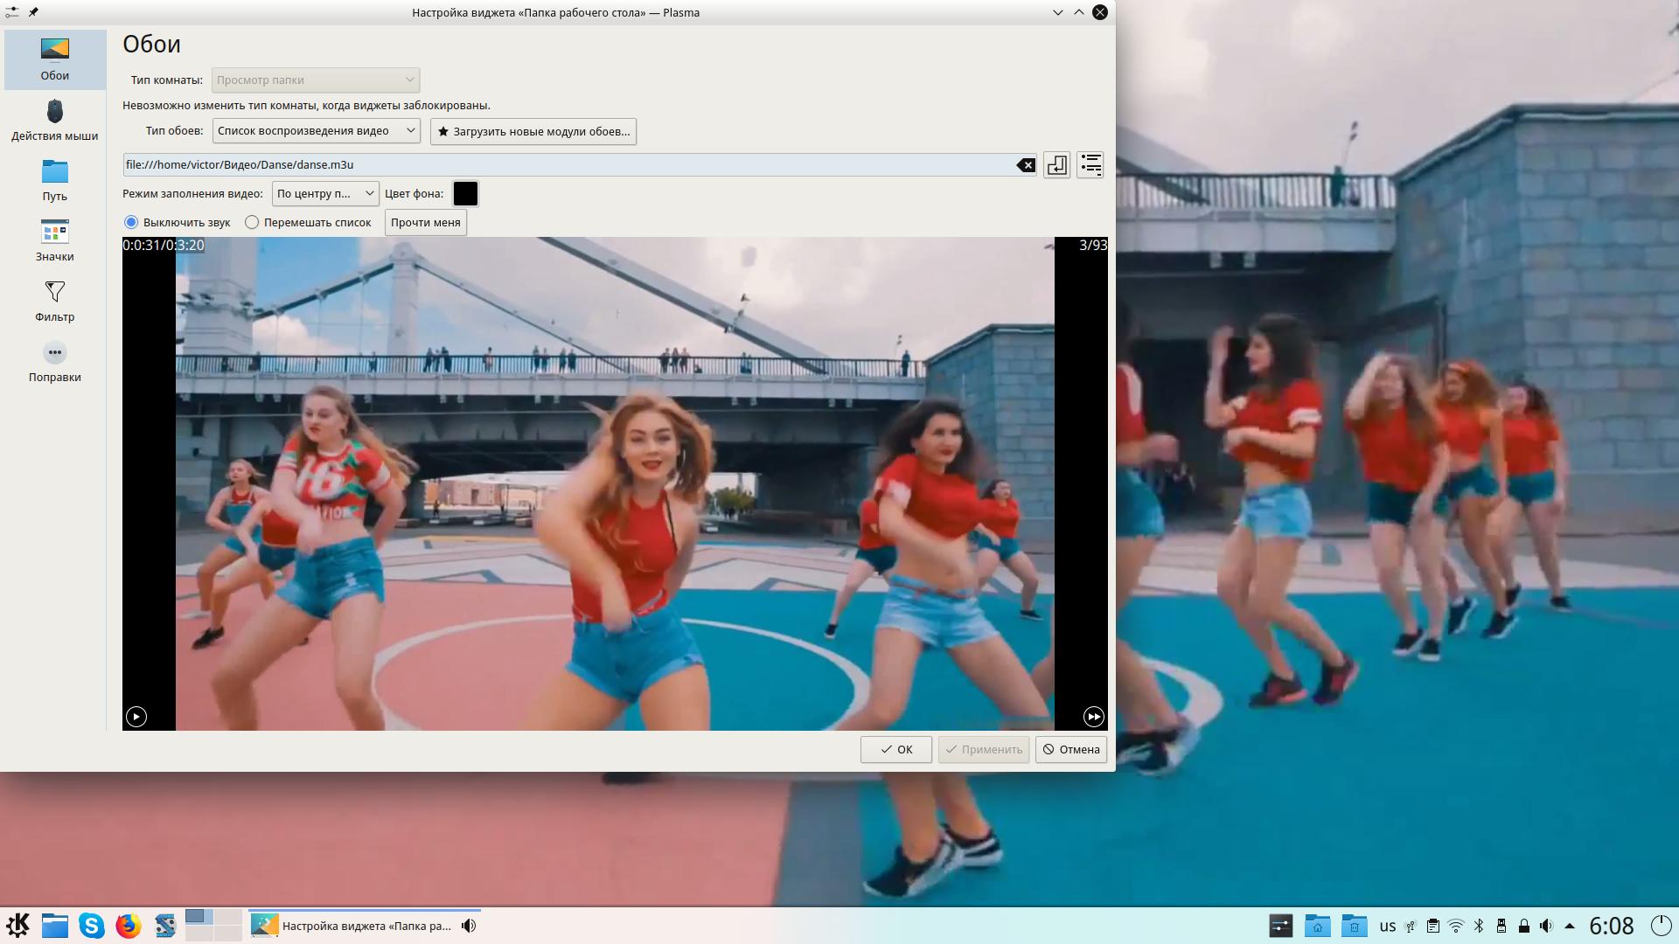Viewport: 1679px width, 944px height.
Task: Expand the Тип обоев dropdown
Action: coord(316,131)
